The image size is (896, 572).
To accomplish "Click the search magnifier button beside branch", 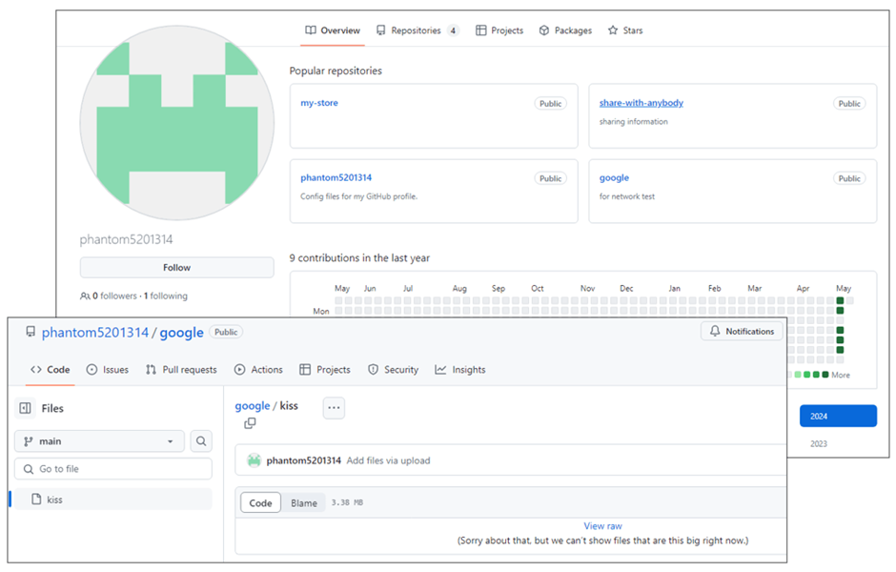I will click(201, 441).
